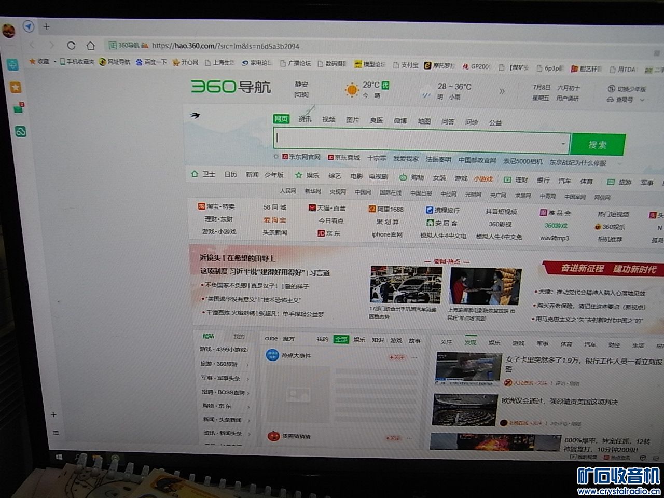Screen dimensions: 664x498
Task: Expand the 购物·京东 row arrow
Action: 249,407
